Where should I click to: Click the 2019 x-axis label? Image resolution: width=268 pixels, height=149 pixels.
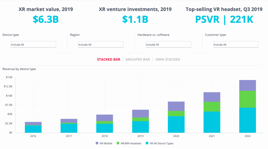pos(141,136)
